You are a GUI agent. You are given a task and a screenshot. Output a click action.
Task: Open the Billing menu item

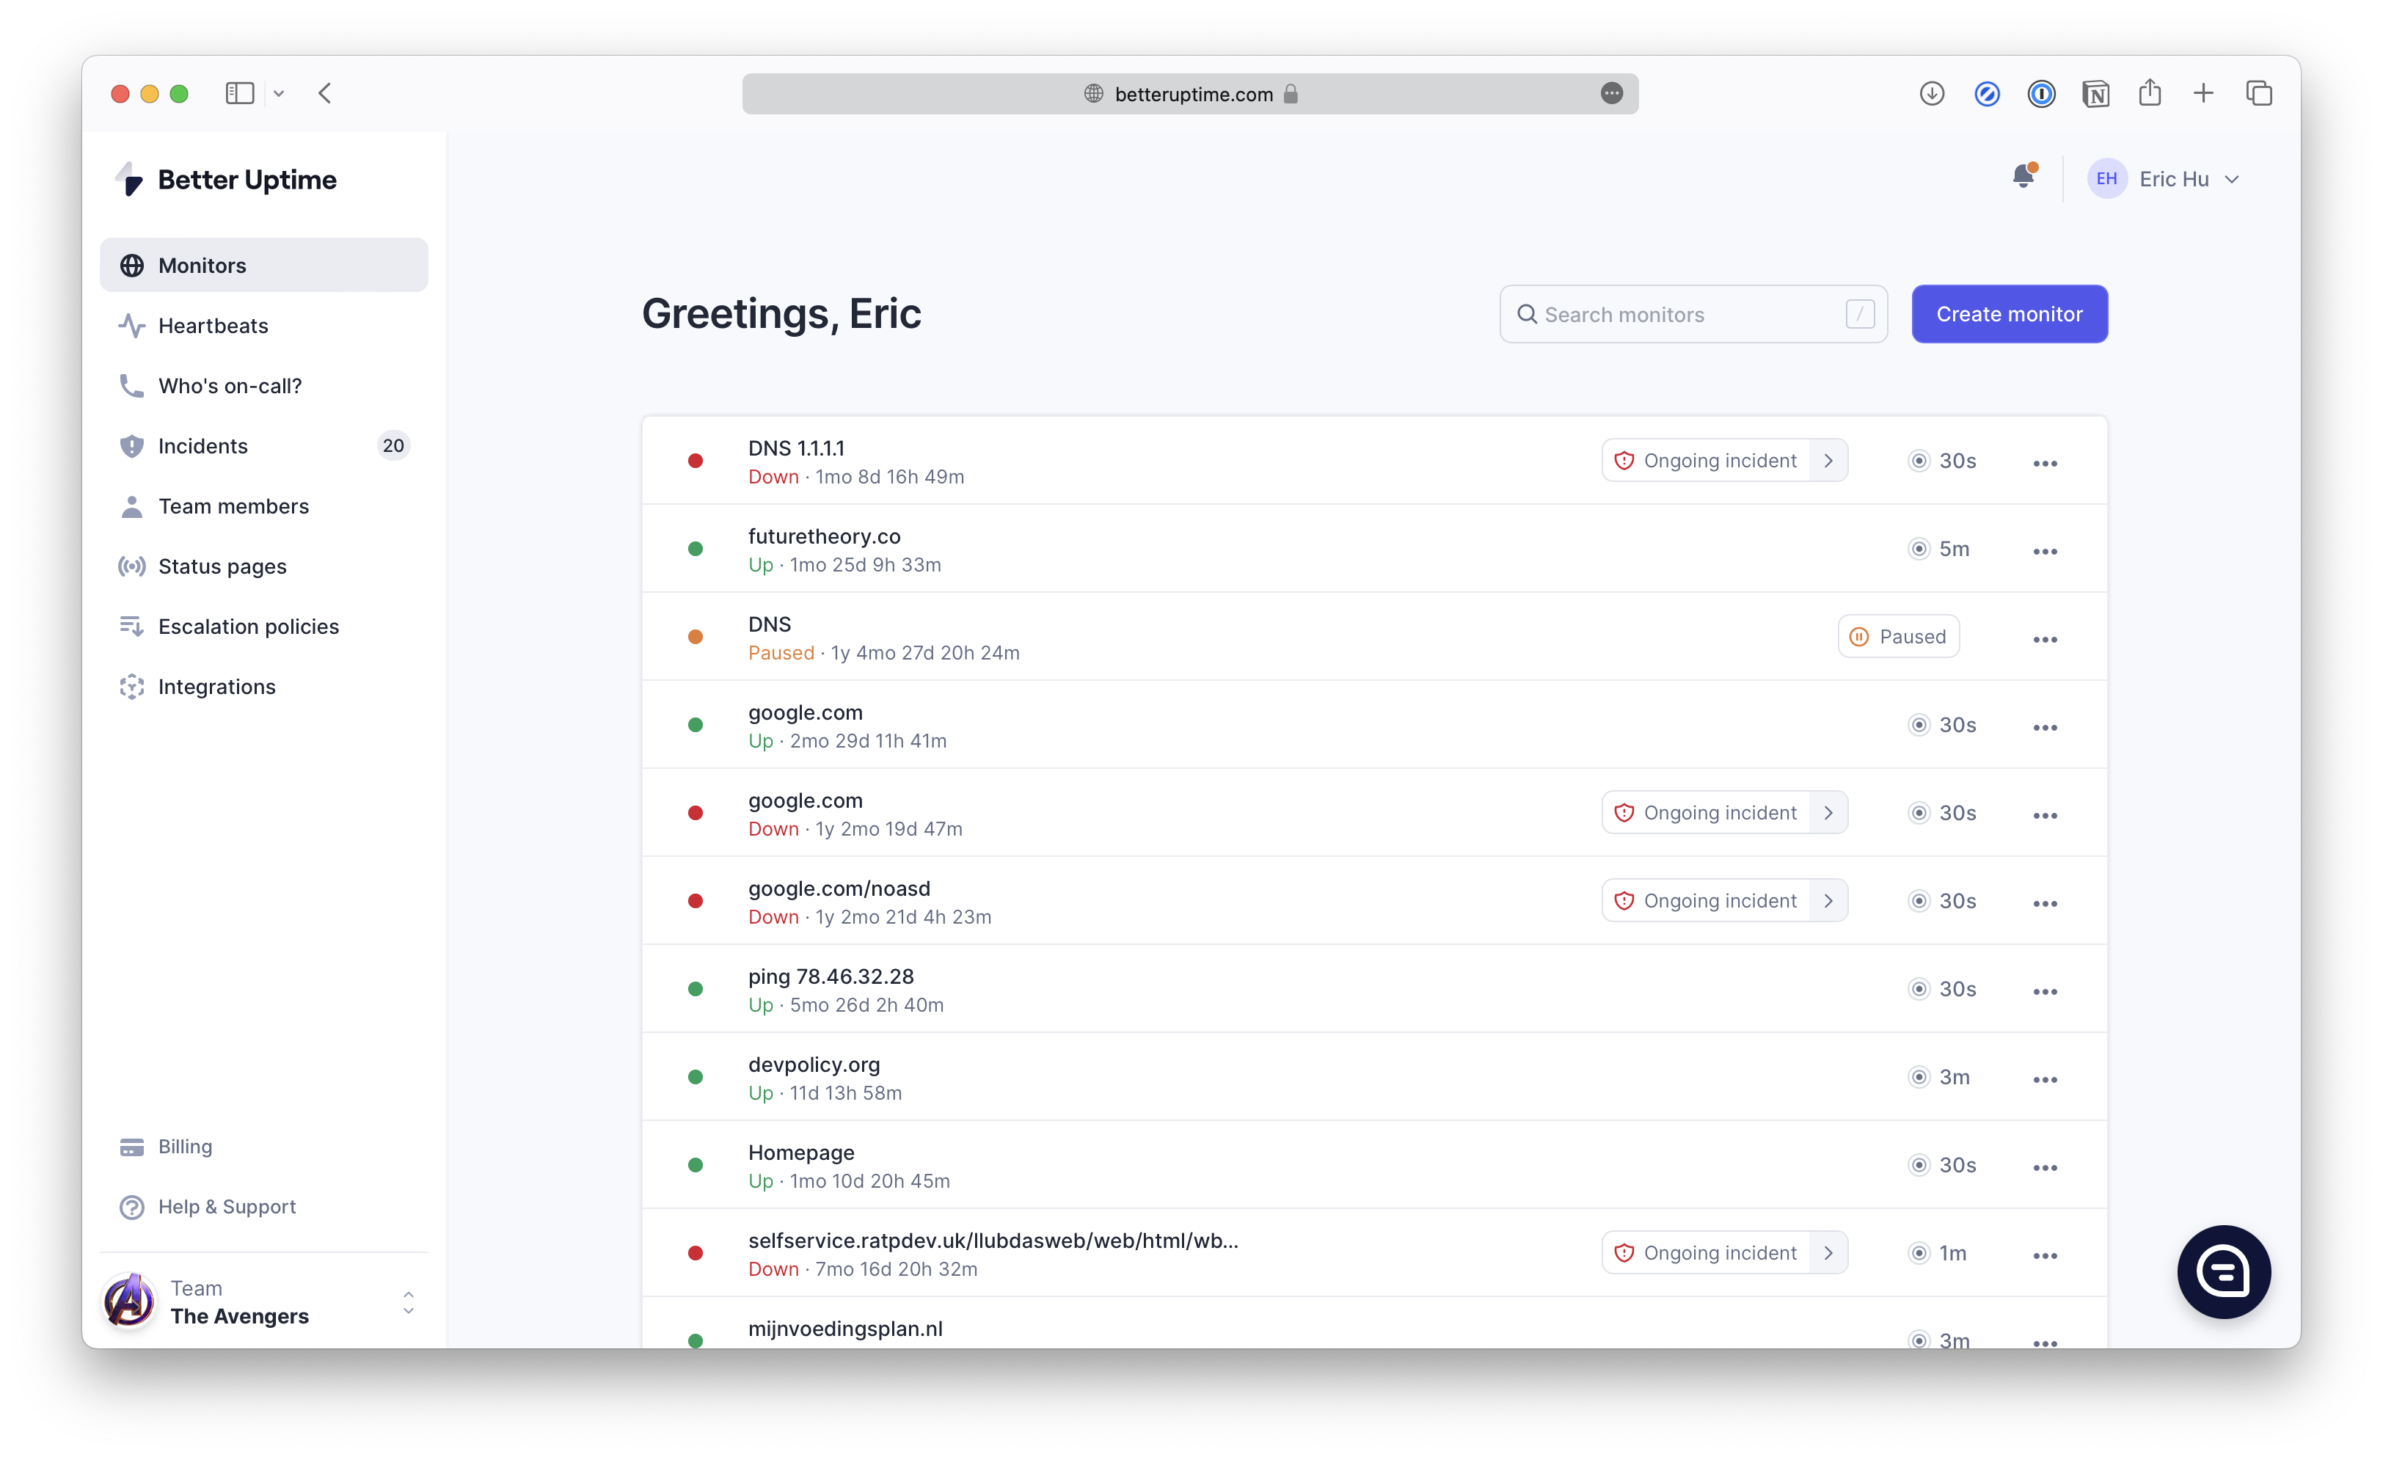pyautogui.click(x=184, y=1145)
